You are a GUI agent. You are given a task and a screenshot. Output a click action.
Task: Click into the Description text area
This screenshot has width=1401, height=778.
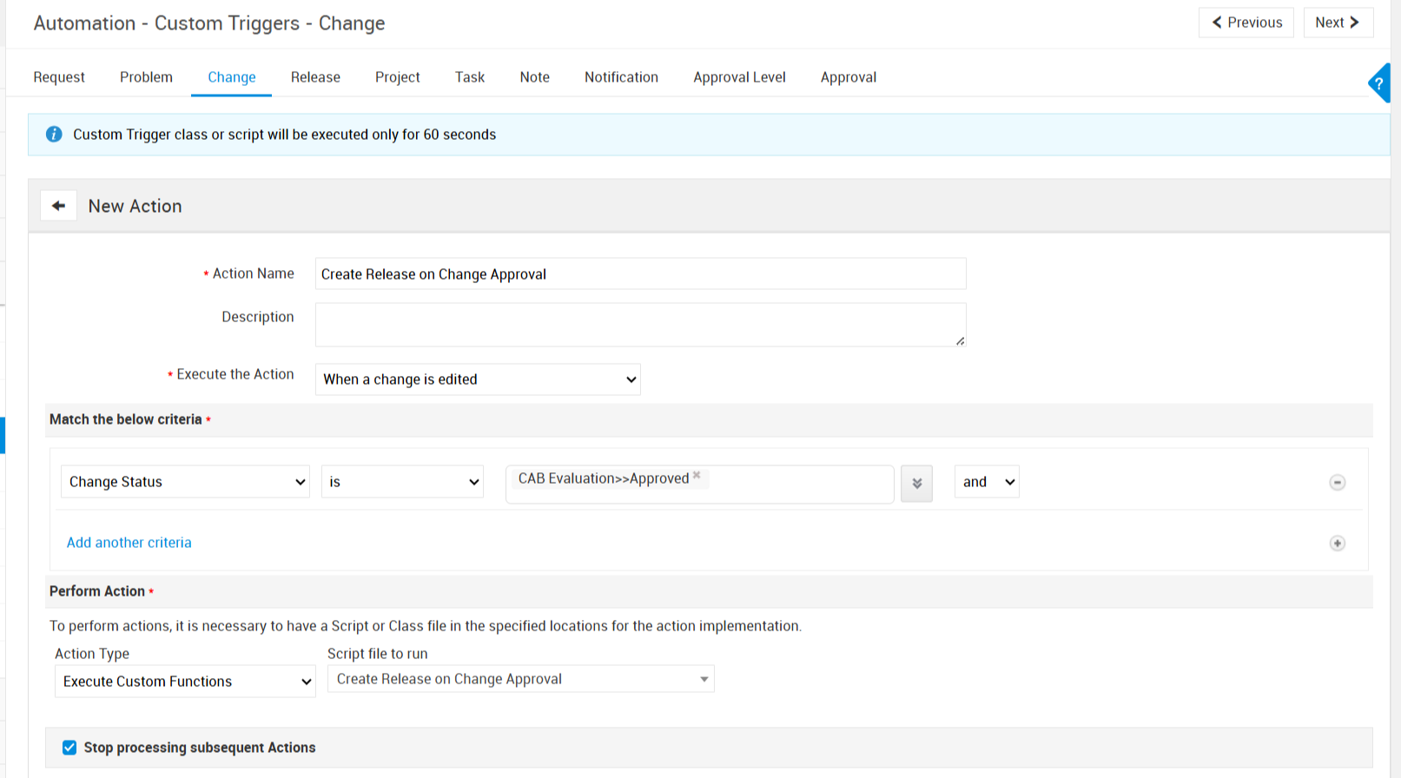click(x=640, y=325)
